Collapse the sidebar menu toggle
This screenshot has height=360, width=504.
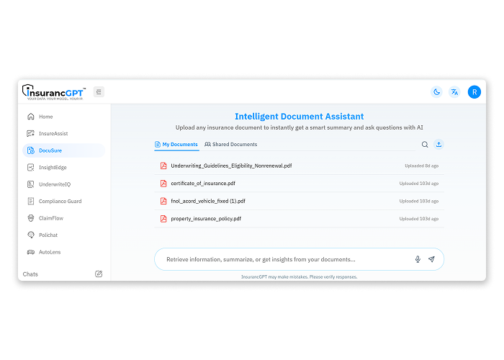[x=99, y=92]
